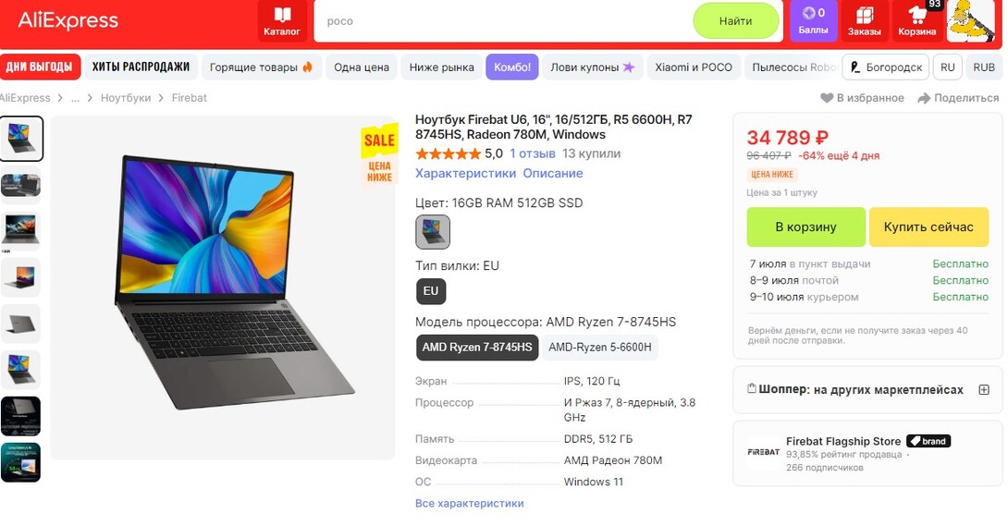Switch to the Горящие товары tab
This screenshot has width=1008, height=526.
[261, 67]
